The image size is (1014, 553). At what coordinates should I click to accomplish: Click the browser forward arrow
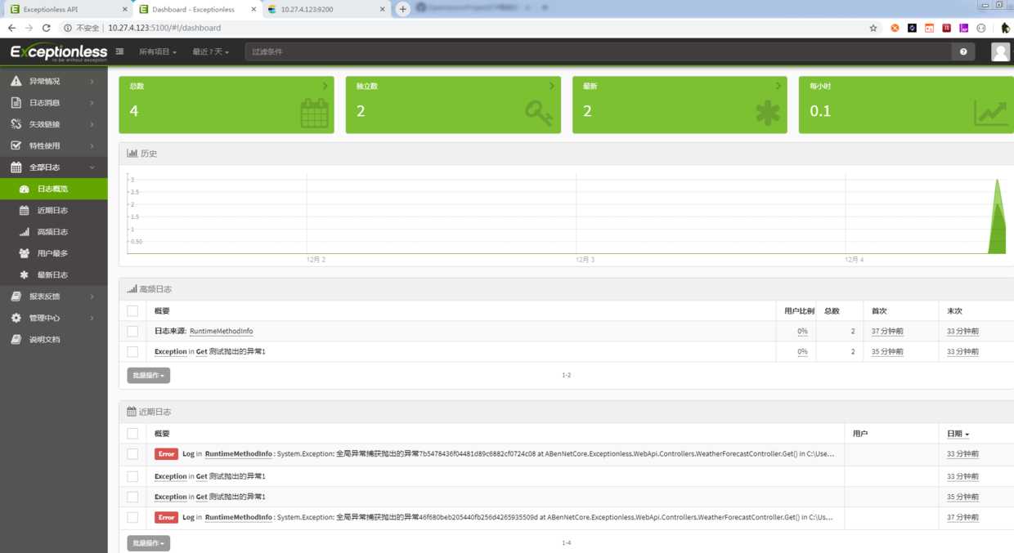29,28
